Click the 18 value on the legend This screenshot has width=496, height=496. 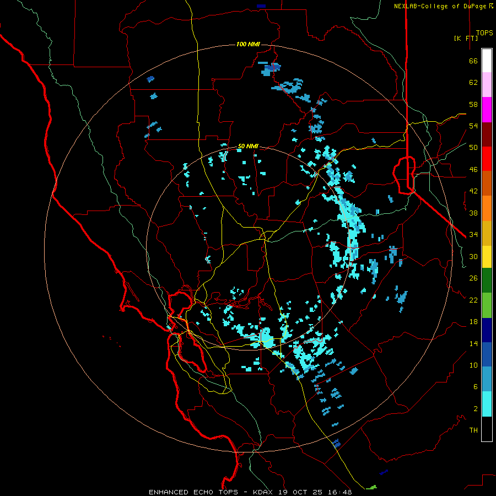[x=473, y=322]
